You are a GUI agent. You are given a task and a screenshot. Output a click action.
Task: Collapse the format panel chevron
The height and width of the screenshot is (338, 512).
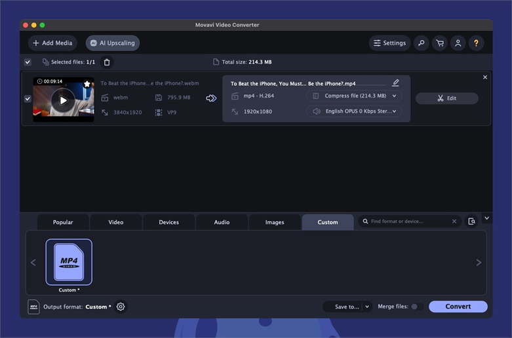[487, 218]
